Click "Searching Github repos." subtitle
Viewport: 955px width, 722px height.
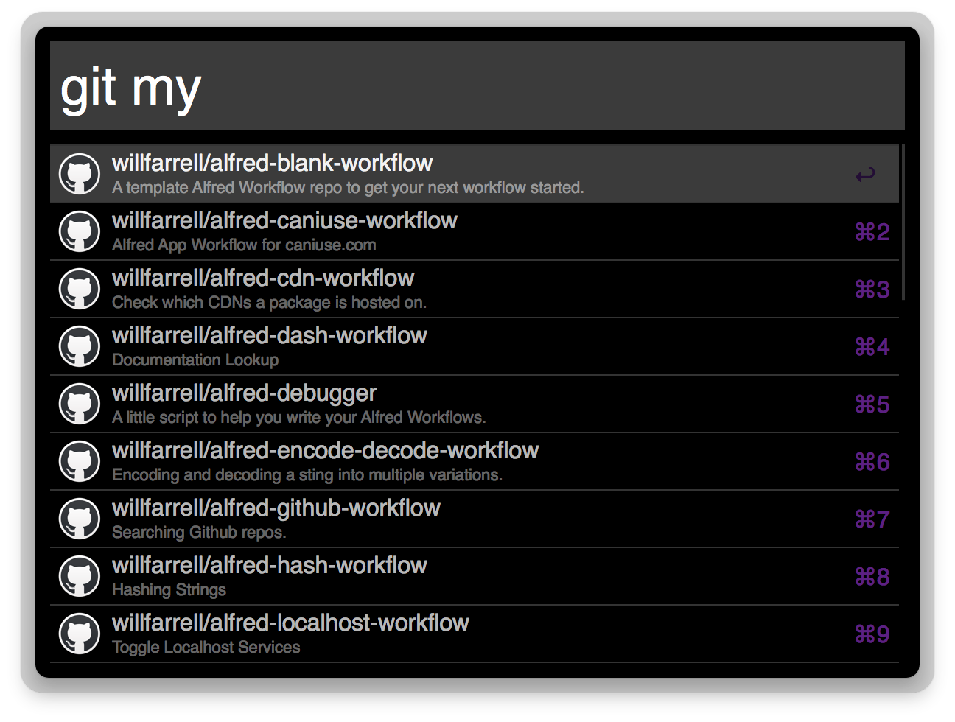(x=199, y=533)
